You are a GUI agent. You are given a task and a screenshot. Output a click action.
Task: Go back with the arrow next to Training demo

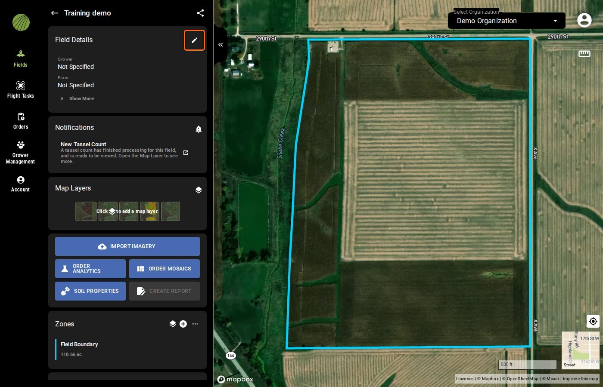pos(54,13)
